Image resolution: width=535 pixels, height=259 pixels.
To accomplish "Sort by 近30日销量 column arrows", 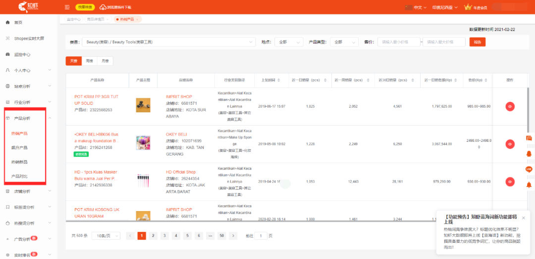I will pyautogui.click(x=413, y=81).
